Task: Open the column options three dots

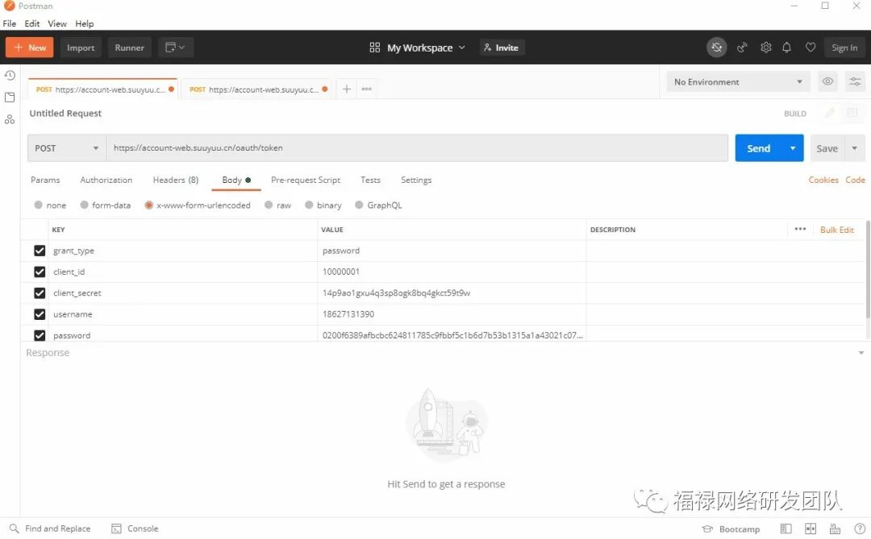Action: coord(800,230)
